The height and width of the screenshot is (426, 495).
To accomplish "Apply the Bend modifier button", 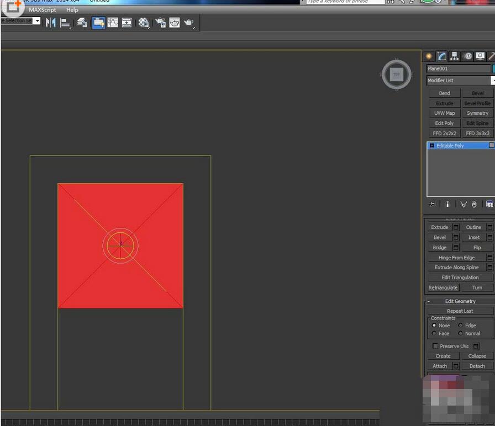I will pos(444,93).
